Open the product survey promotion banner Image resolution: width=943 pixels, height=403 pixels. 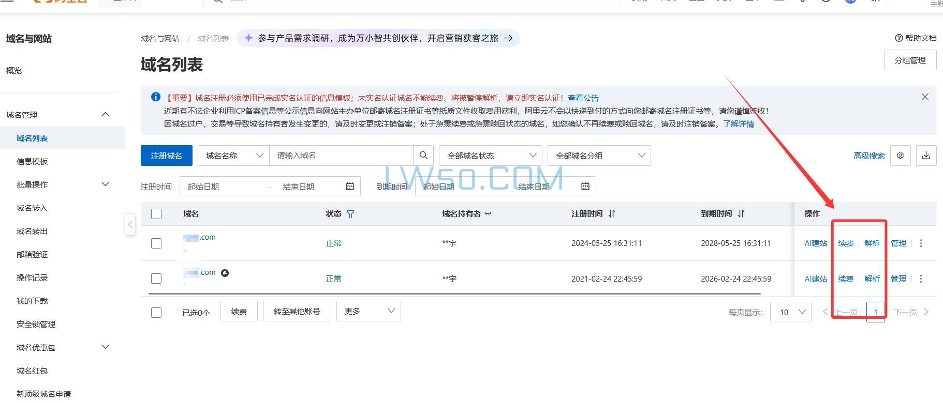pyautogui.click(x=378, y=38)
